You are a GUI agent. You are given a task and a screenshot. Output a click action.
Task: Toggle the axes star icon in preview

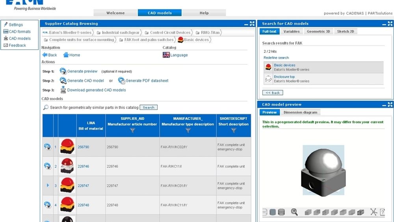[374, 212]
